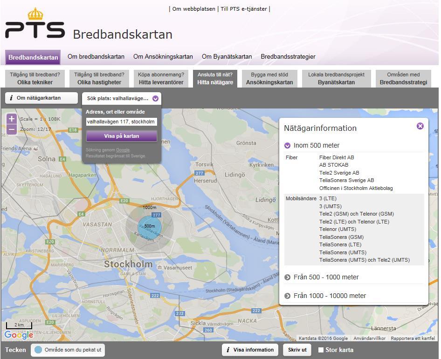Image resolution: width=441 pixels, height=359 pixels.
Task: Switch to the Byanätskartan tab
Action: [337, 79]
